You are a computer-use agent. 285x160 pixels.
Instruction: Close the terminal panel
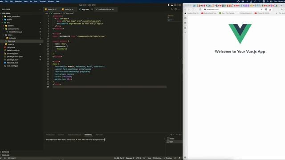coord(180,135)
